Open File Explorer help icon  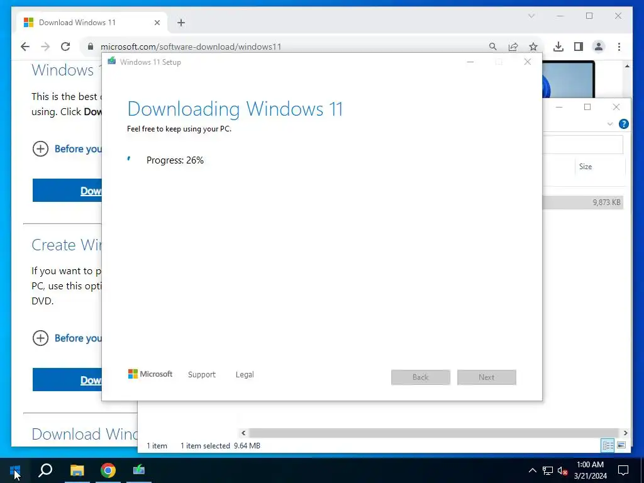623,124
